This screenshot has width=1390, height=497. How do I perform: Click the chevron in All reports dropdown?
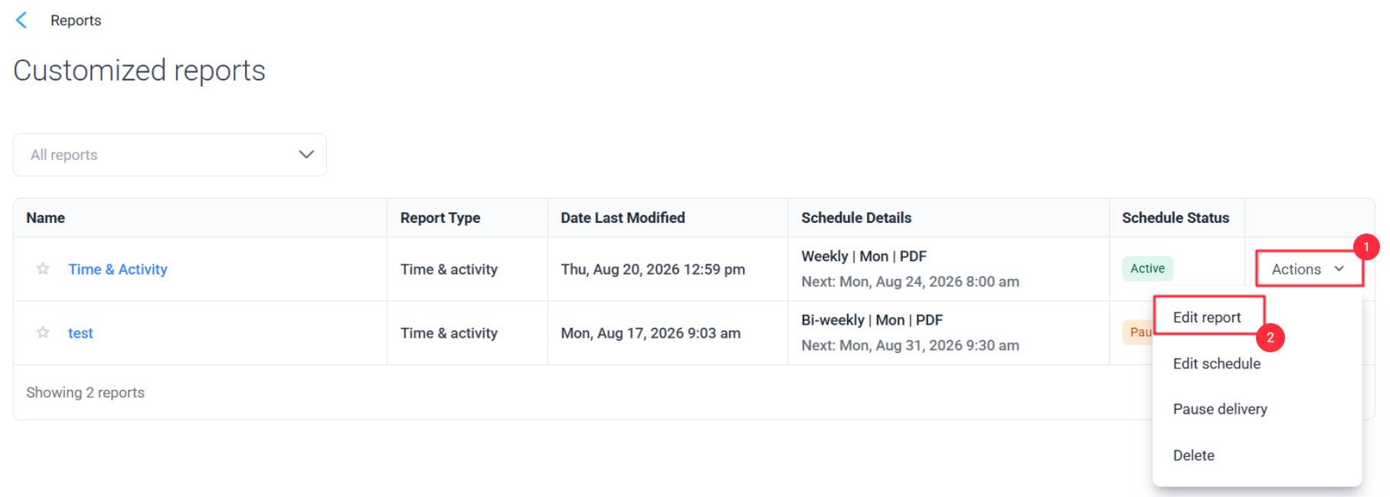pyautogui.click(x=306, y=155)
